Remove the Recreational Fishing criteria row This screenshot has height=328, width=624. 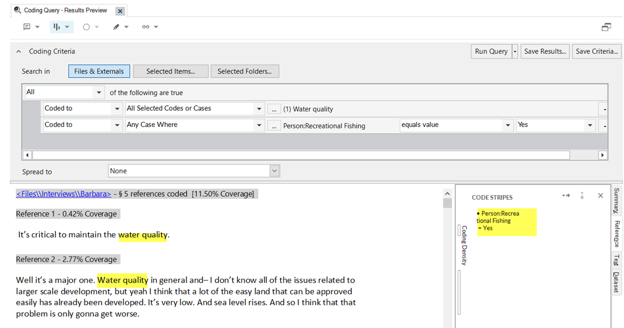click(x=603, y=126)
